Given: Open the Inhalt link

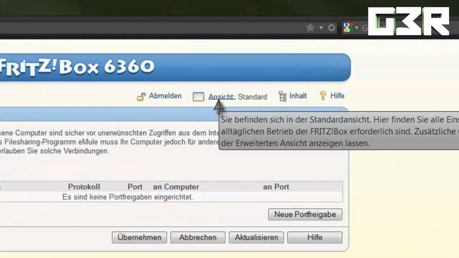Looking at the screenshot, I should pyautogui.click(x=298, y=96).
